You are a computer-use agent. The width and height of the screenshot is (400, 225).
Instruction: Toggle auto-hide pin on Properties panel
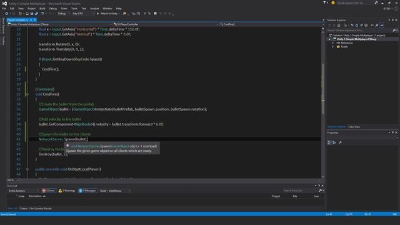(x=393, y=132)
